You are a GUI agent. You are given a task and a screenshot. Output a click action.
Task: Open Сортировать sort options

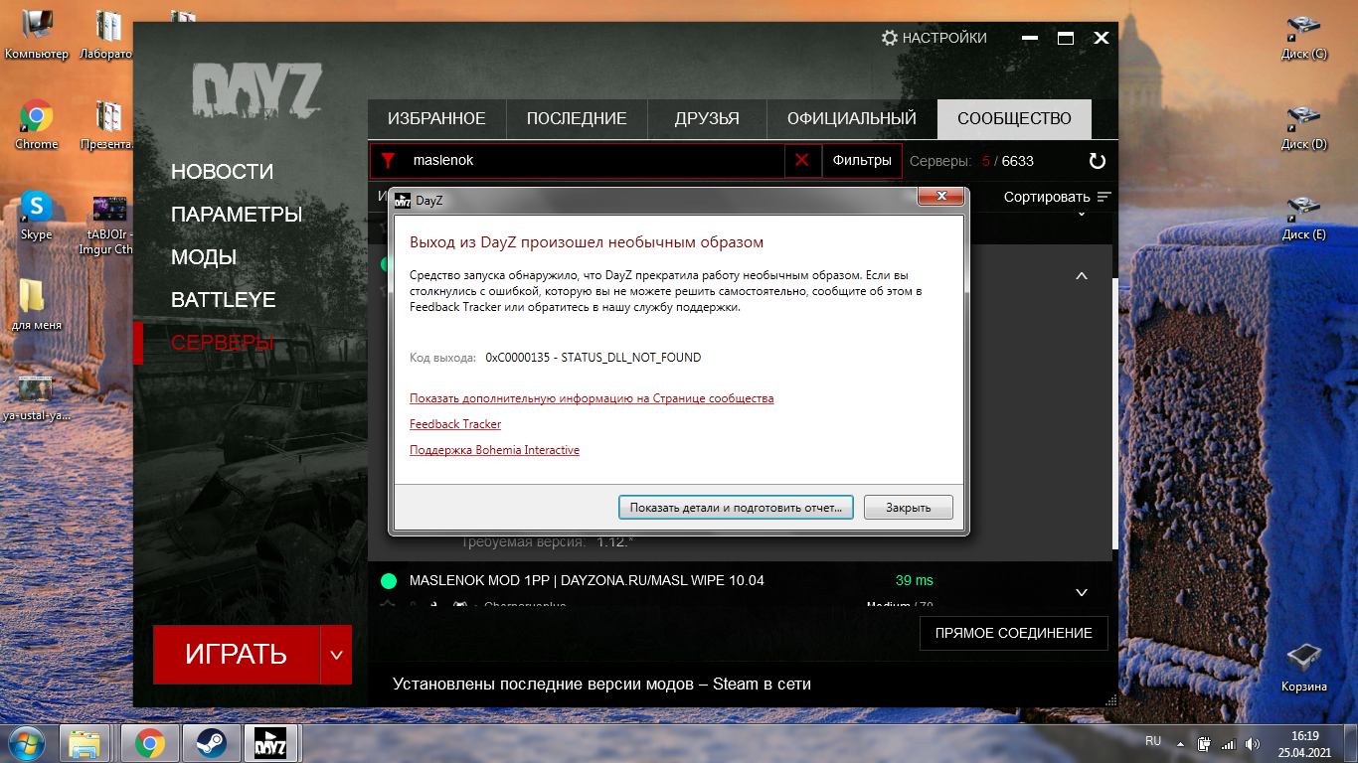[x=1058, y=198]
